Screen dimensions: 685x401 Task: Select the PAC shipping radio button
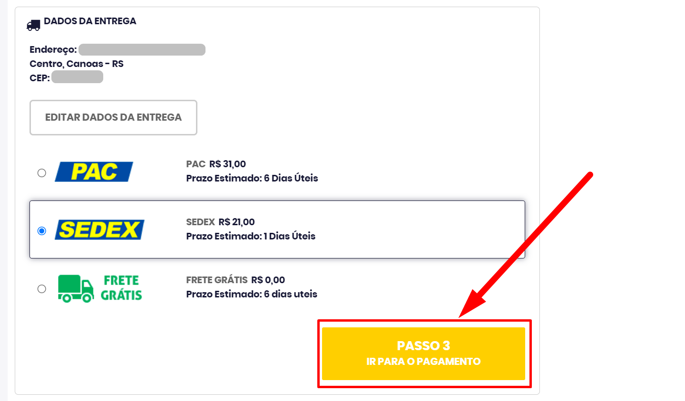click(42, 173)
